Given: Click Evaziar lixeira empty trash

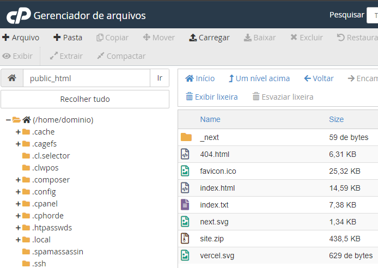Looking at the screenshot, I should tap(283, 97).
